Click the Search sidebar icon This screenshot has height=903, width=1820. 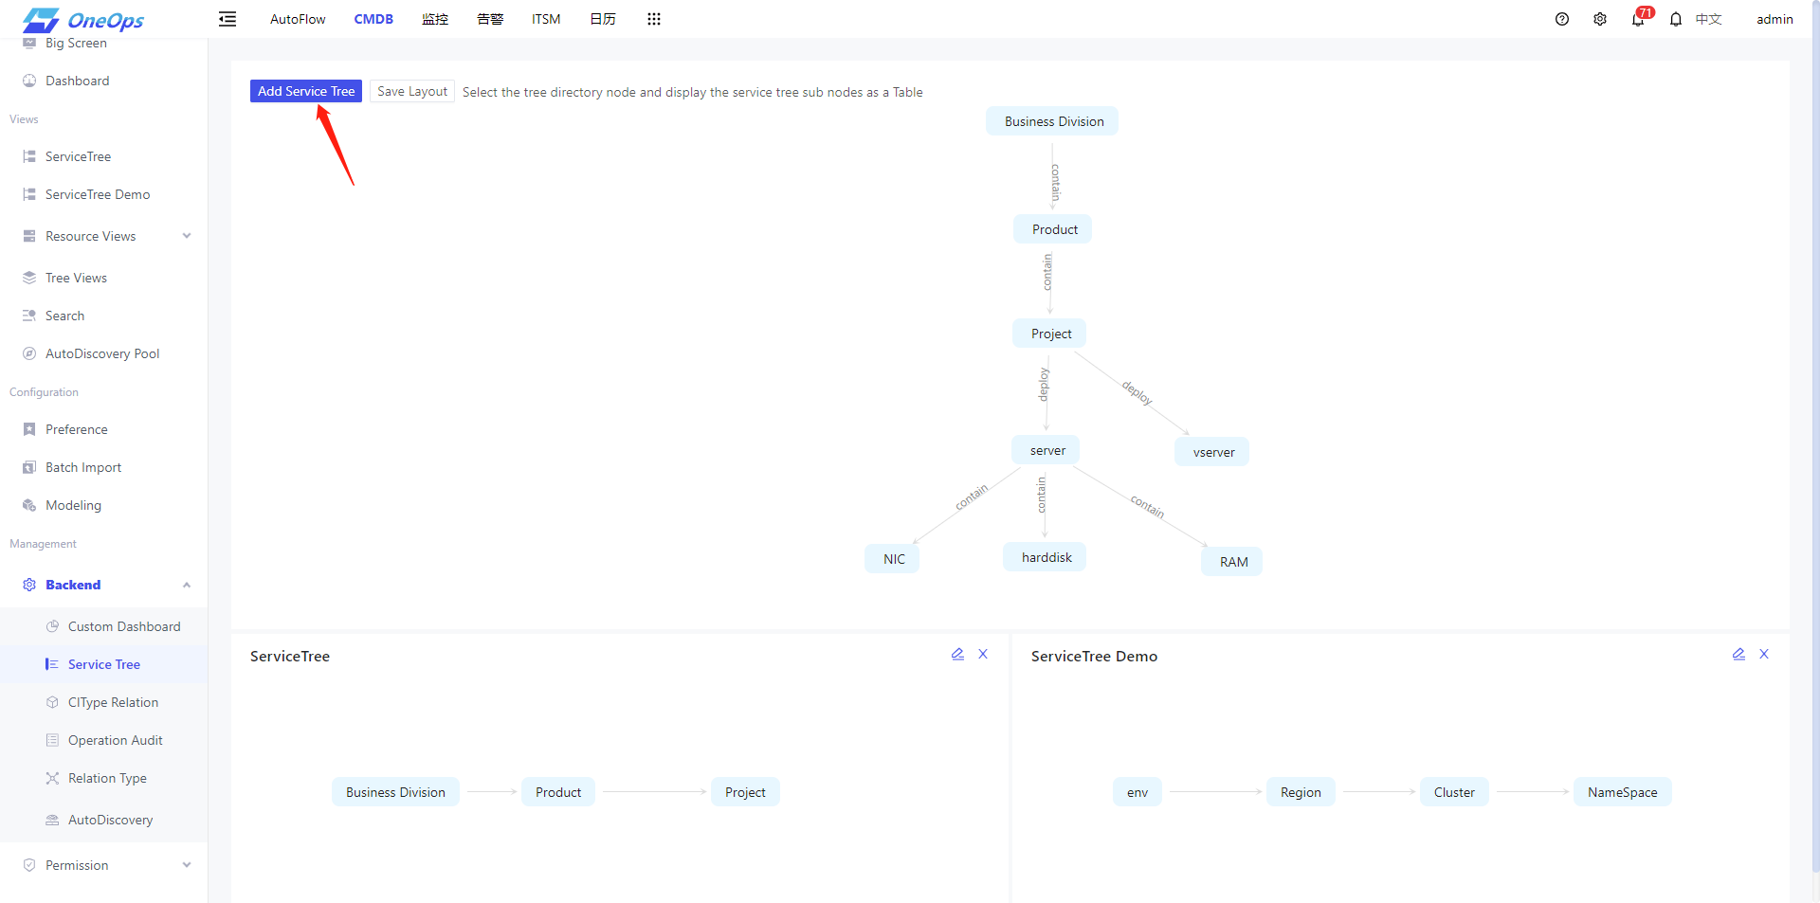(29, 316)
